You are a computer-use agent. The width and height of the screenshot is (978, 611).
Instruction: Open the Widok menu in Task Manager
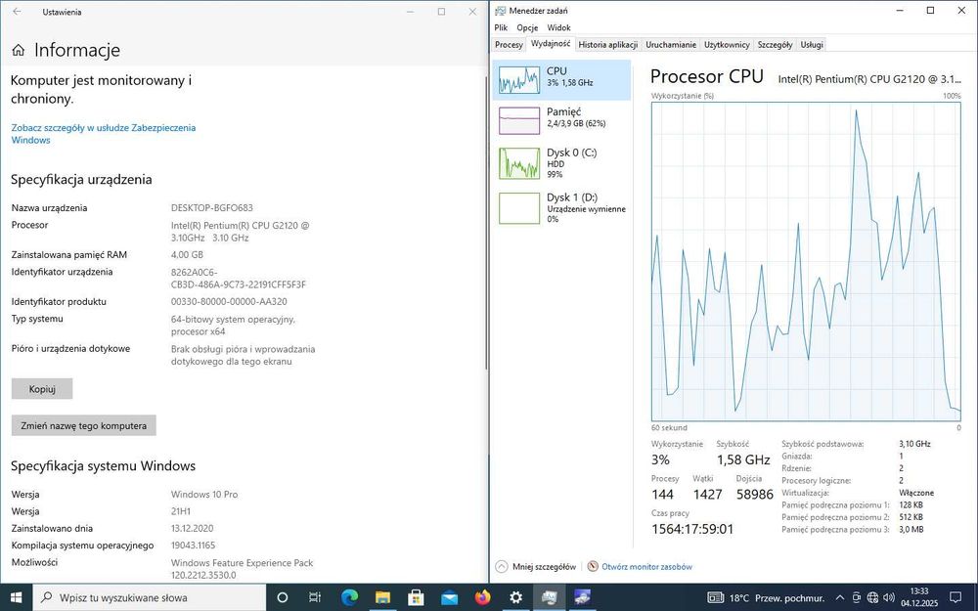[x=558, y=27]
